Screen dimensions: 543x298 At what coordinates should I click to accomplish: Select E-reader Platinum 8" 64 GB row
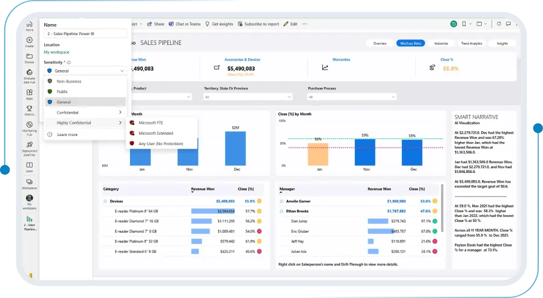(182, 211)
